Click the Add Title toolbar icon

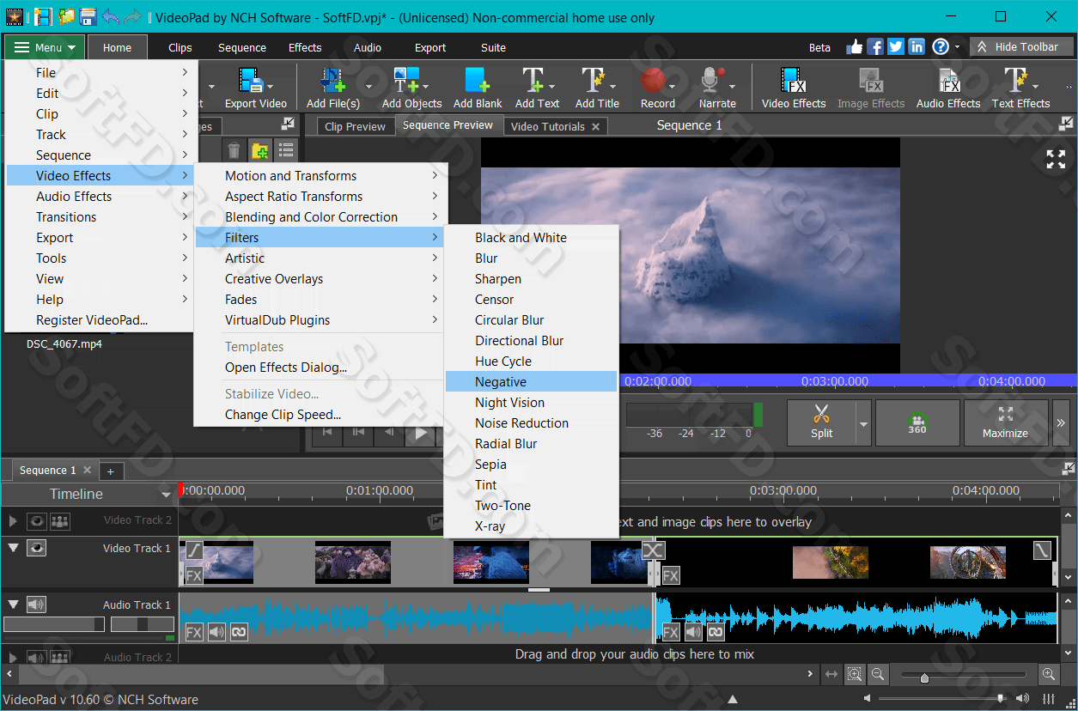click(593, 81)
